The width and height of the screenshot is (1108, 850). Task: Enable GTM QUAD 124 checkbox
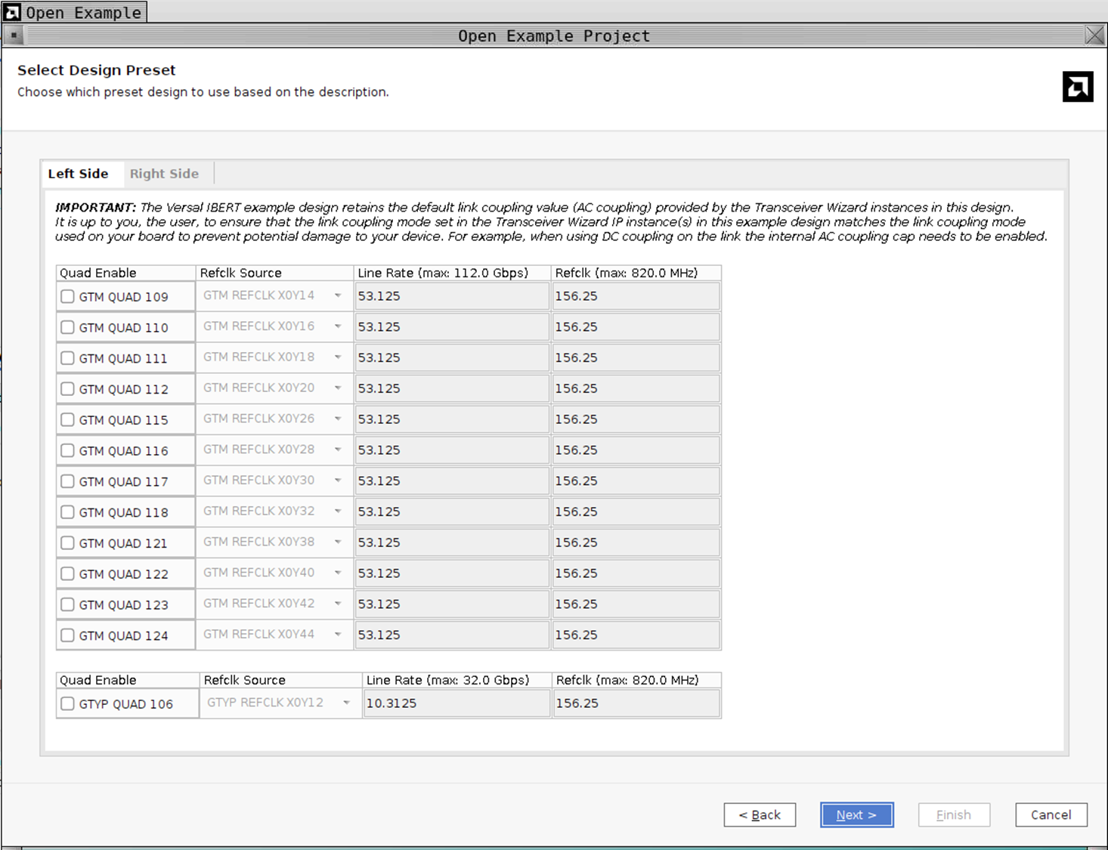67,635
